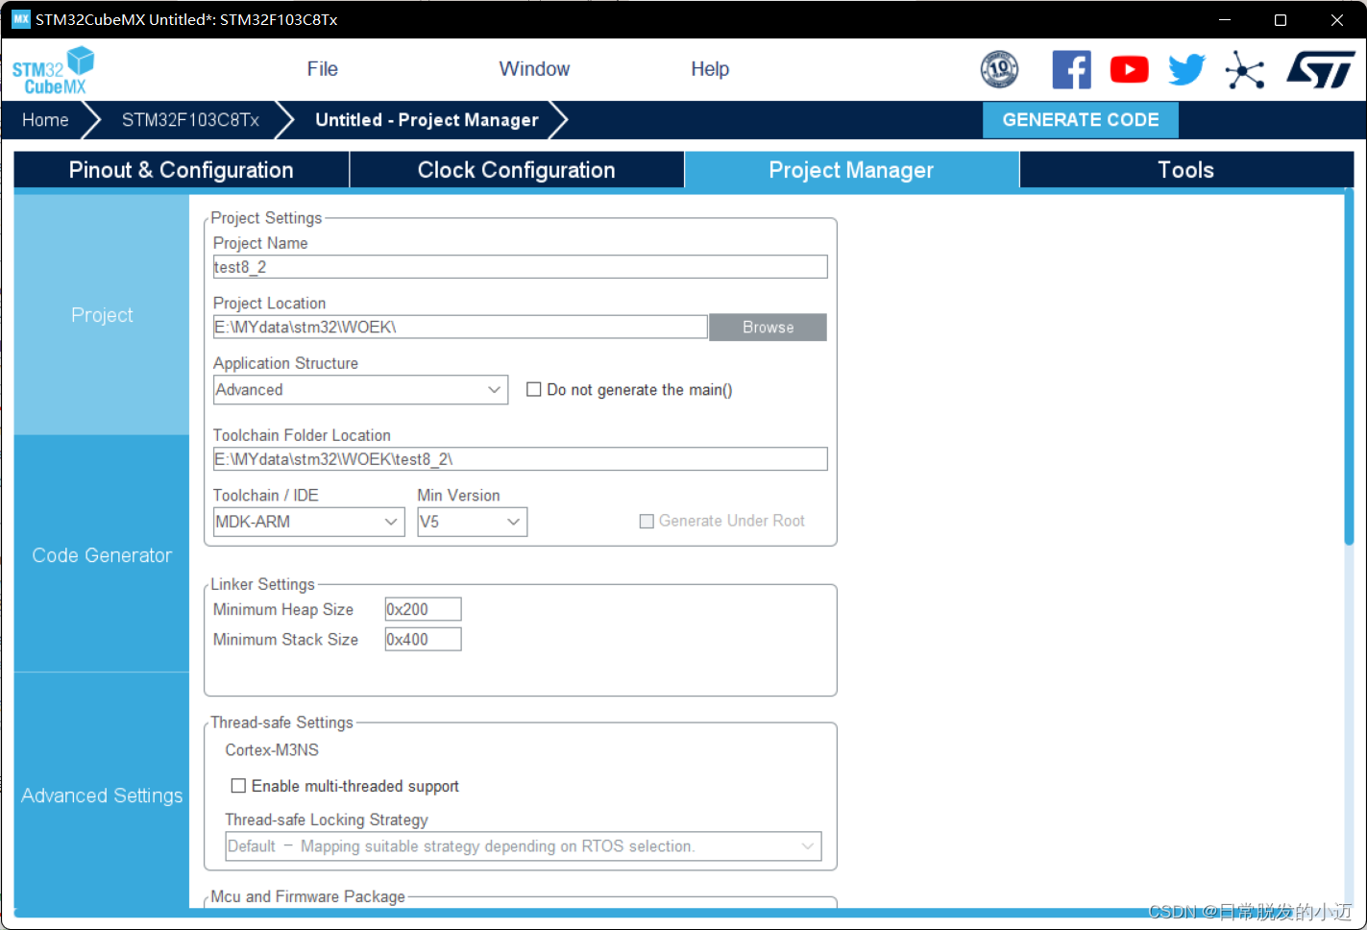
Task: Open the Code Generator side section
Action: tap(102, 555)
